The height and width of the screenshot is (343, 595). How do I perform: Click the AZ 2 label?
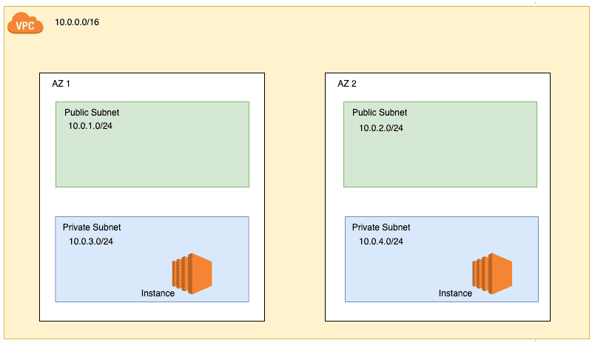coord(347,84)
